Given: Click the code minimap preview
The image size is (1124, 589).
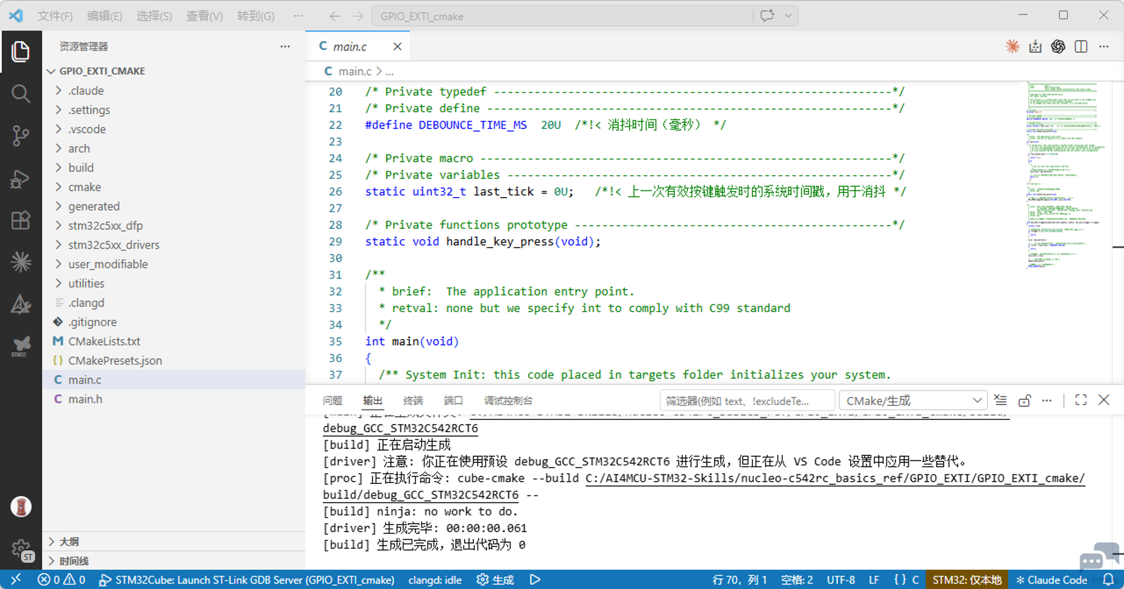Looking at the screenshot, I should (1064, 175).
